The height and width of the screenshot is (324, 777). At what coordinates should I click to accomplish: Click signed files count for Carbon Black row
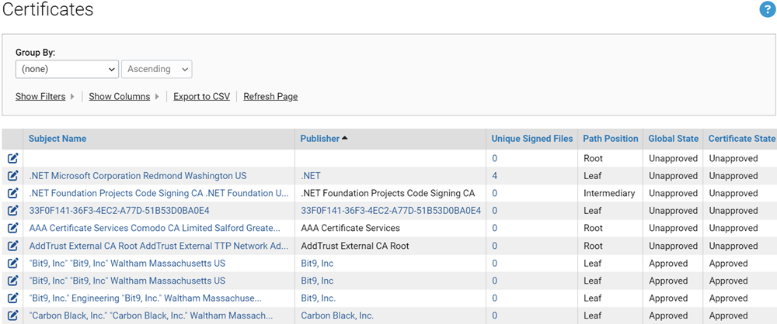point(494,315)
